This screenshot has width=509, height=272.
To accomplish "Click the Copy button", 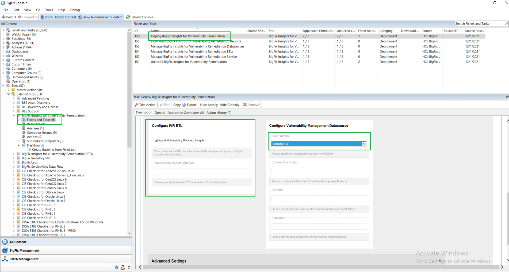I will click(177, 105).
